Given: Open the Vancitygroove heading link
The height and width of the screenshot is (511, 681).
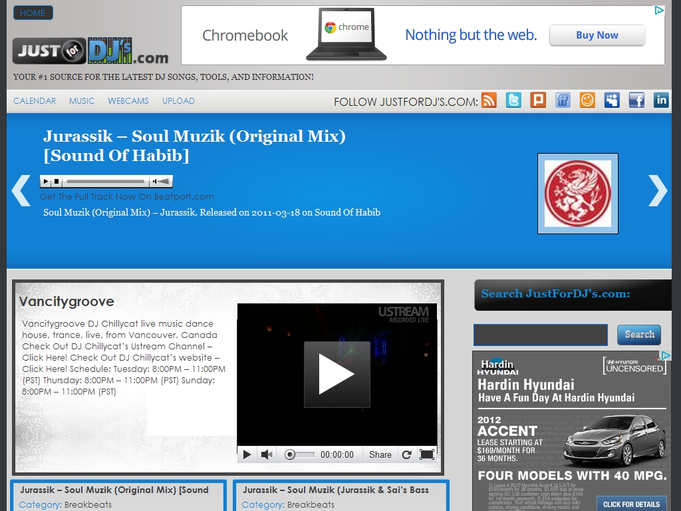Looking at the screenshot, I should pos(67,301).
